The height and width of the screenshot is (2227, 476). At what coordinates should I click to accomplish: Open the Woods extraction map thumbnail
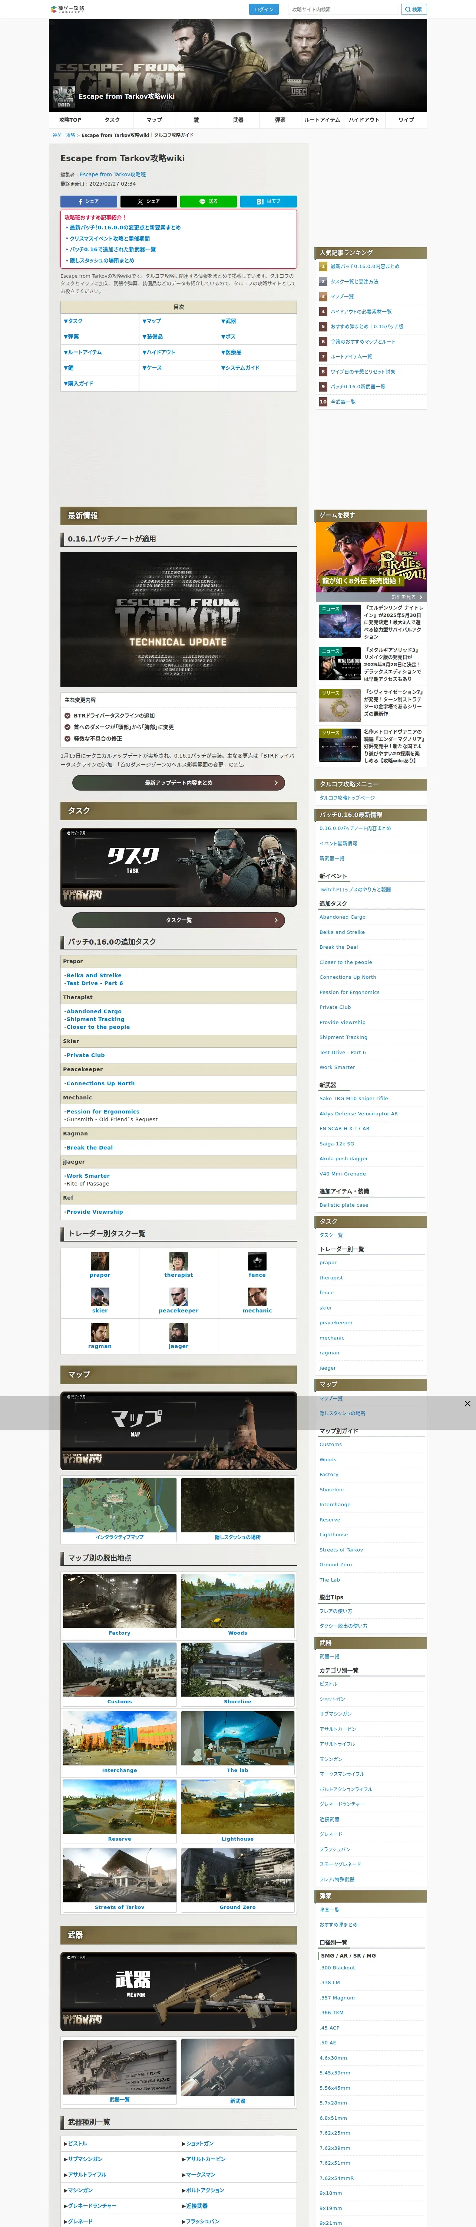pos(238,1601)
